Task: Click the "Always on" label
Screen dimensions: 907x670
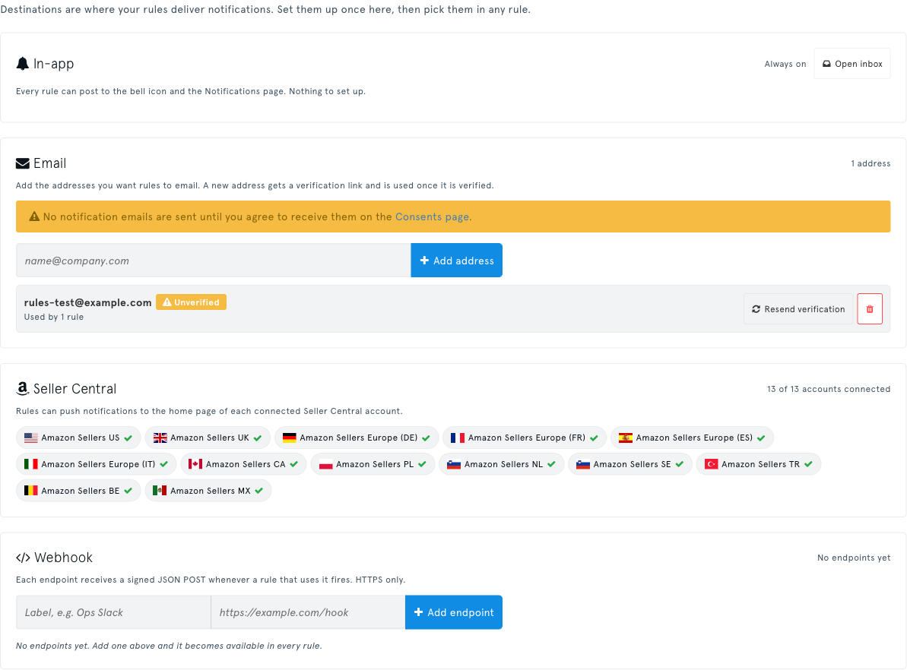Action: 785,64
